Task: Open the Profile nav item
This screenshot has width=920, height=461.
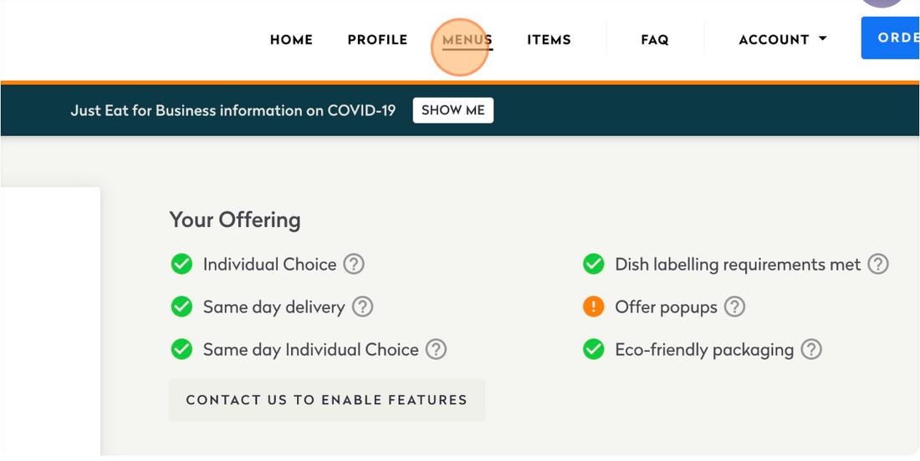Action: pyautogui.click(x=377, y=39)
